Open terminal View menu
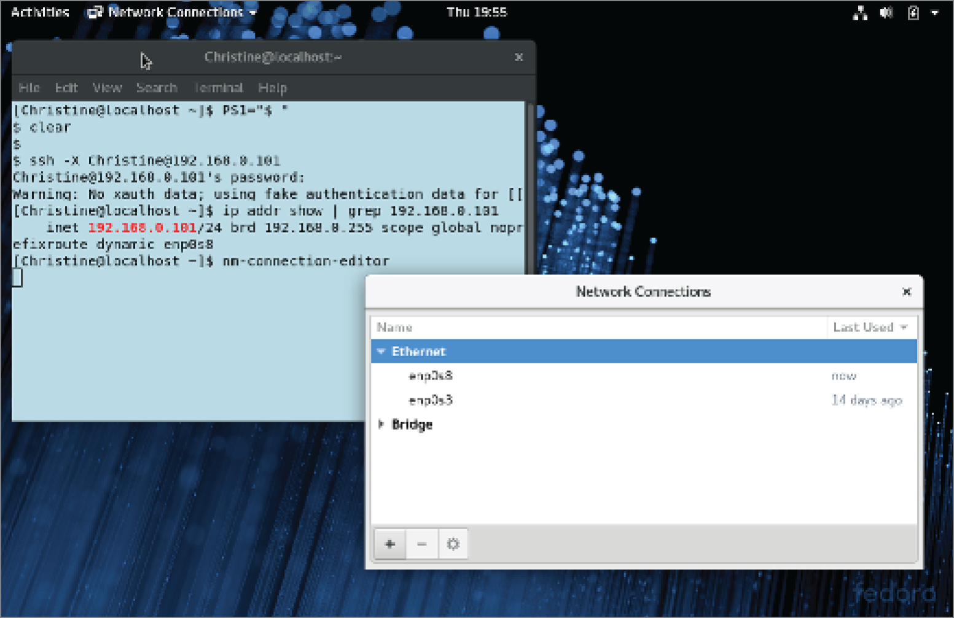This screenshot has width=954, height=618. [107, 88]
